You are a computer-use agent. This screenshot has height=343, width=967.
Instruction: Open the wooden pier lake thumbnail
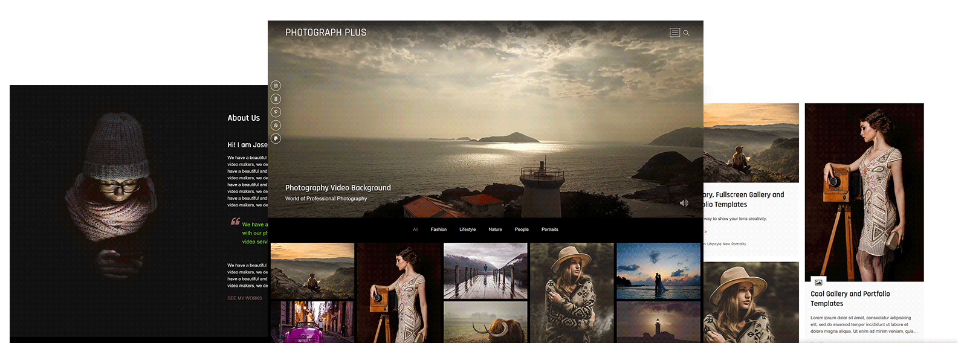click(x=485, y=271)
